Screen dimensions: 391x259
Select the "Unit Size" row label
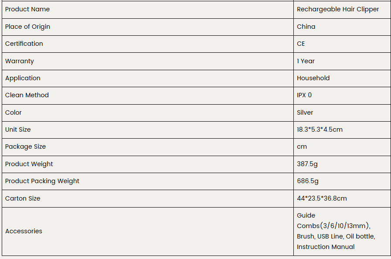click(x=18, y=129)
